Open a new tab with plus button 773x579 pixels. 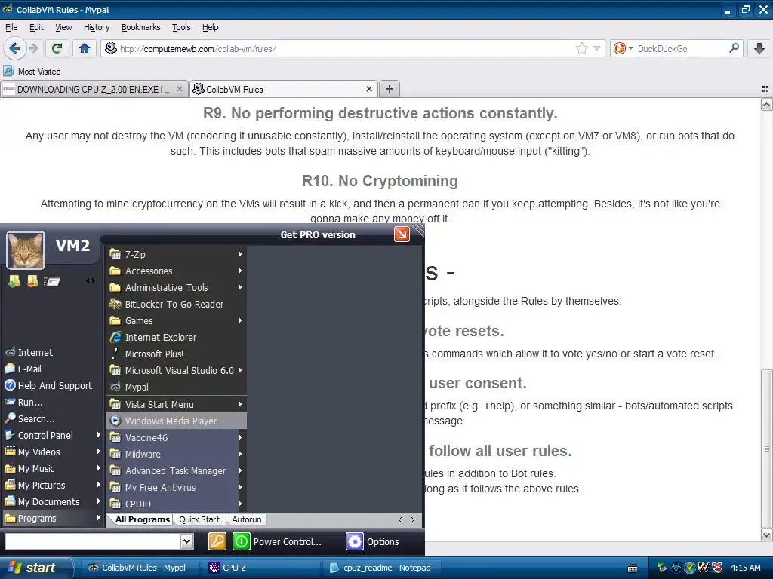(390, 89)
